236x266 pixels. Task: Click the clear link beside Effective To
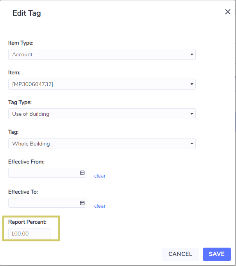[x=100, y=206]
